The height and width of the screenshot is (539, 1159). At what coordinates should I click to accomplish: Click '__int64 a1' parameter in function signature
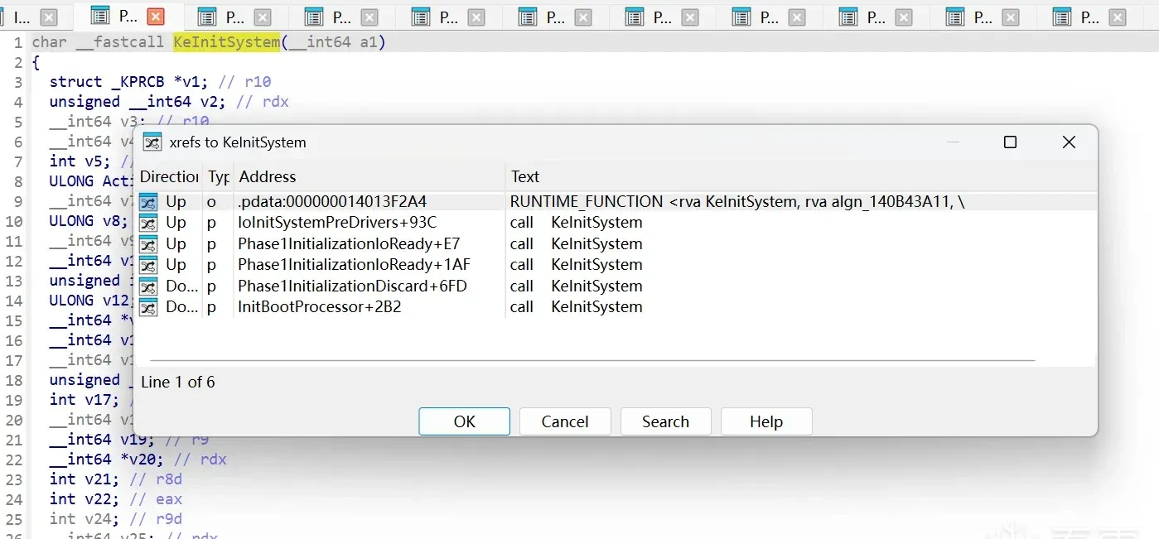click(x=332, y=42)
